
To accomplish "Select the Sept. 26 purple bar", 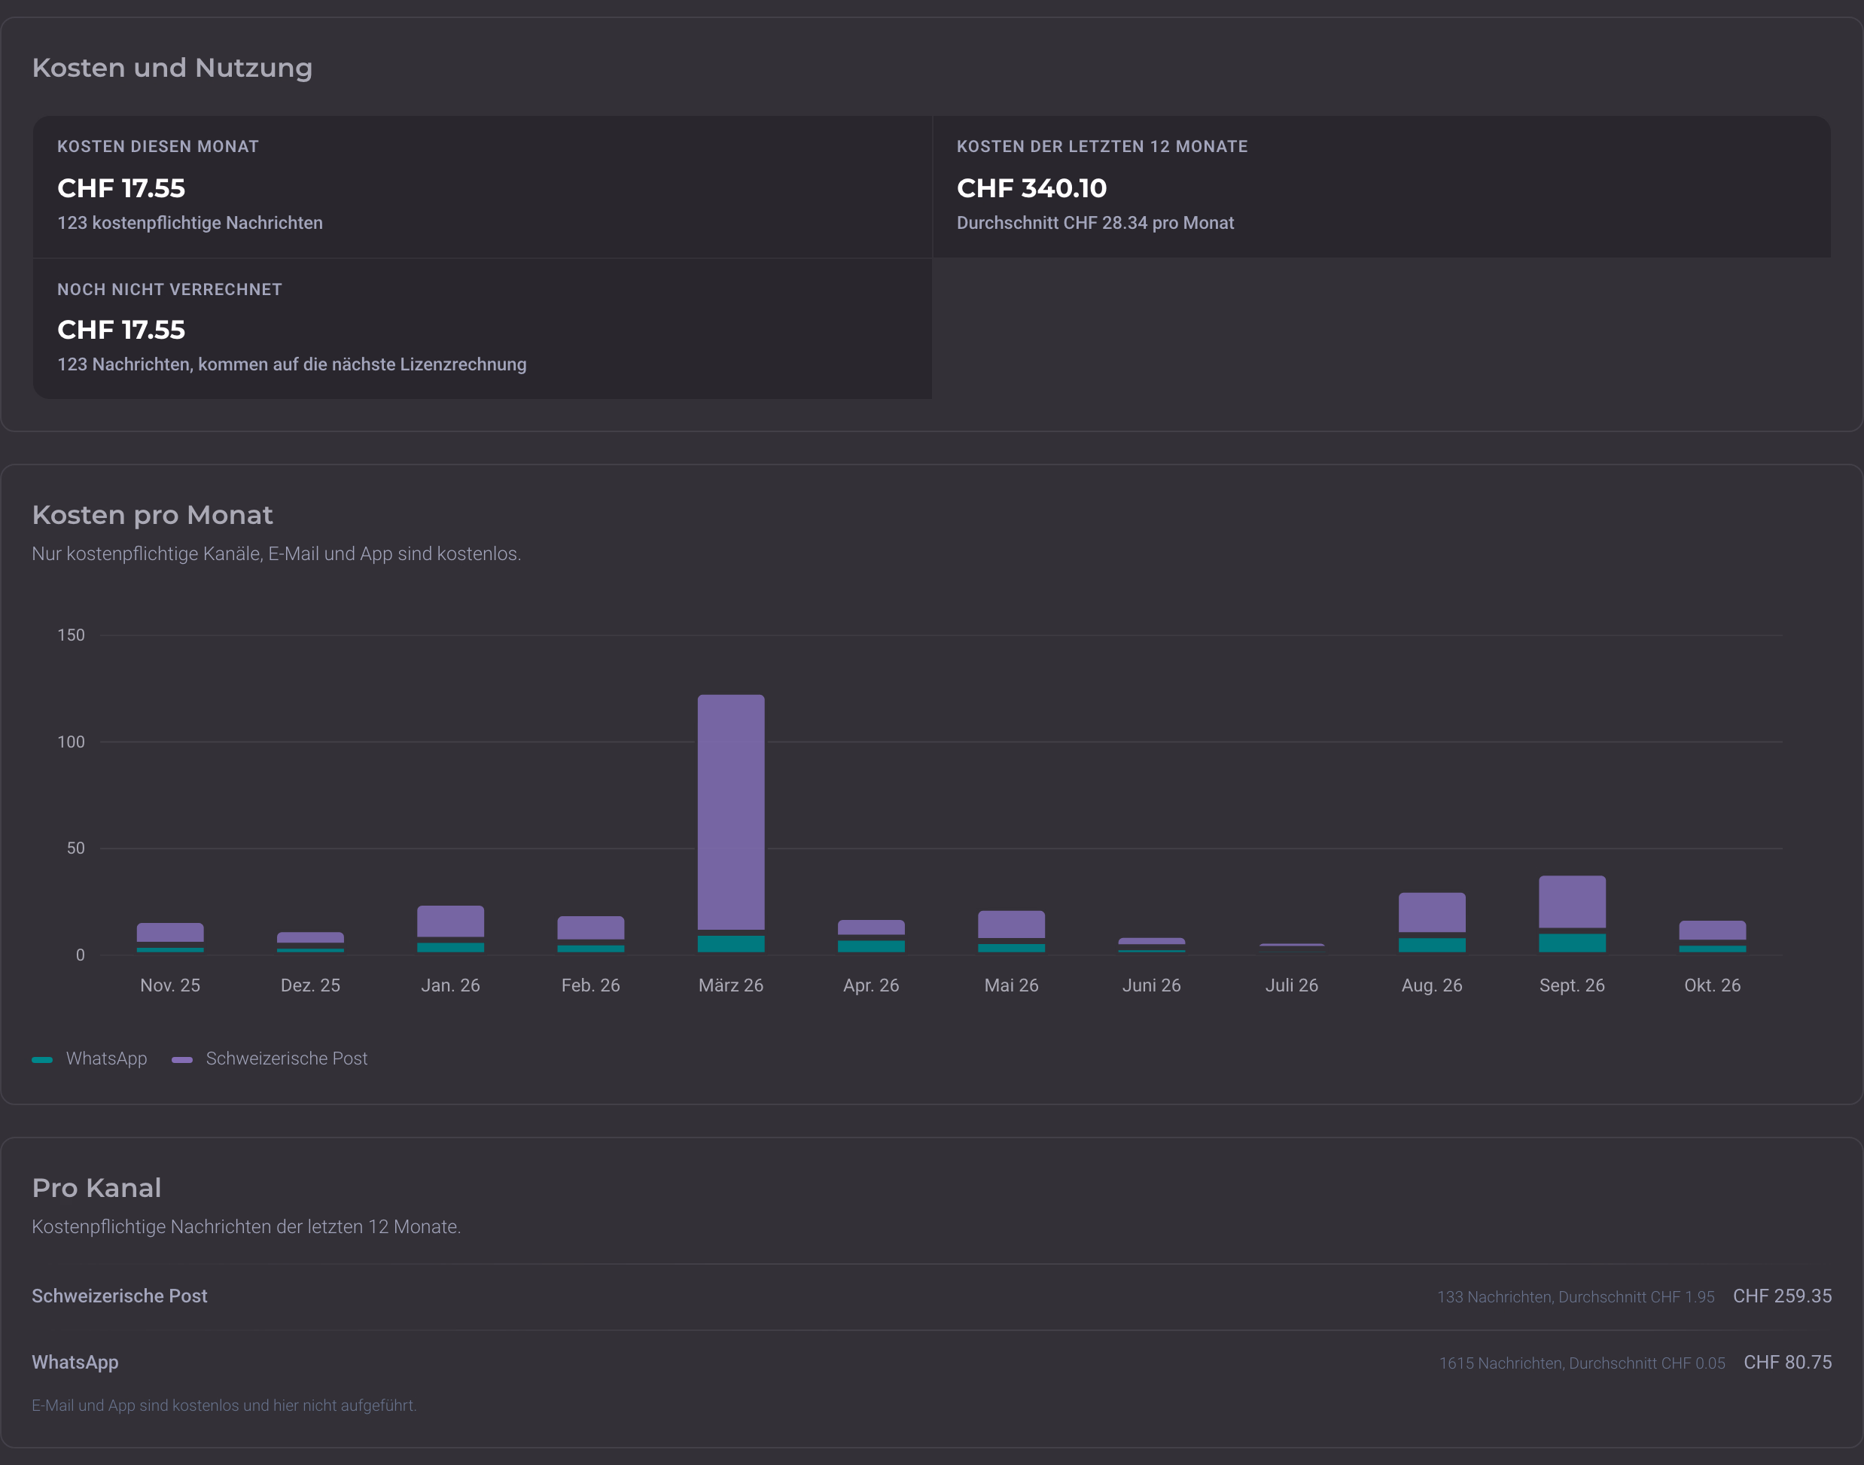I will pyautogui.click(x=1571, y=901).
